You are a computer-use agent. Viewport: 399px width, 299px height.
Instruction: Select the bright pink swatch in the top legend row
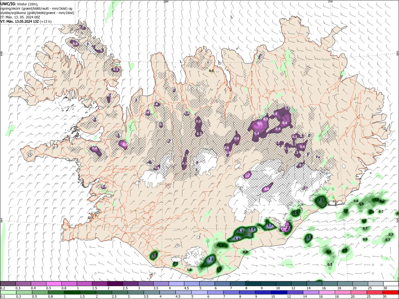pyautogui.click(x=54, y=284)
